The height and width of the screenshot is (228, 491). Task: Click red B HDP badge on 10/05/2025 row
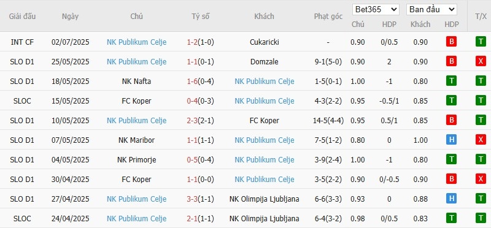[451, 120]
